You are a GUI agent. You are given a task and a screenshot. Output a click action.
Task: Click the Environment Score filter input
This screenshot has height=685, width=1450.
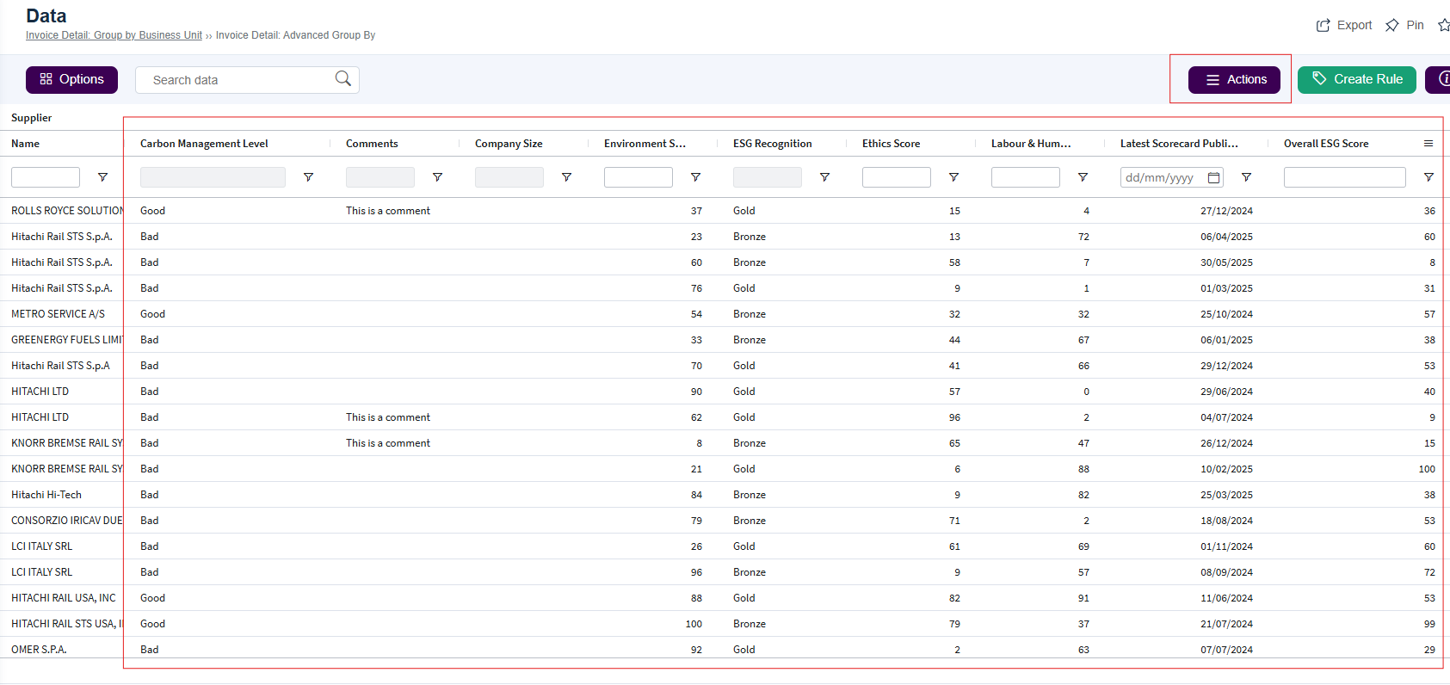point(639,177)
